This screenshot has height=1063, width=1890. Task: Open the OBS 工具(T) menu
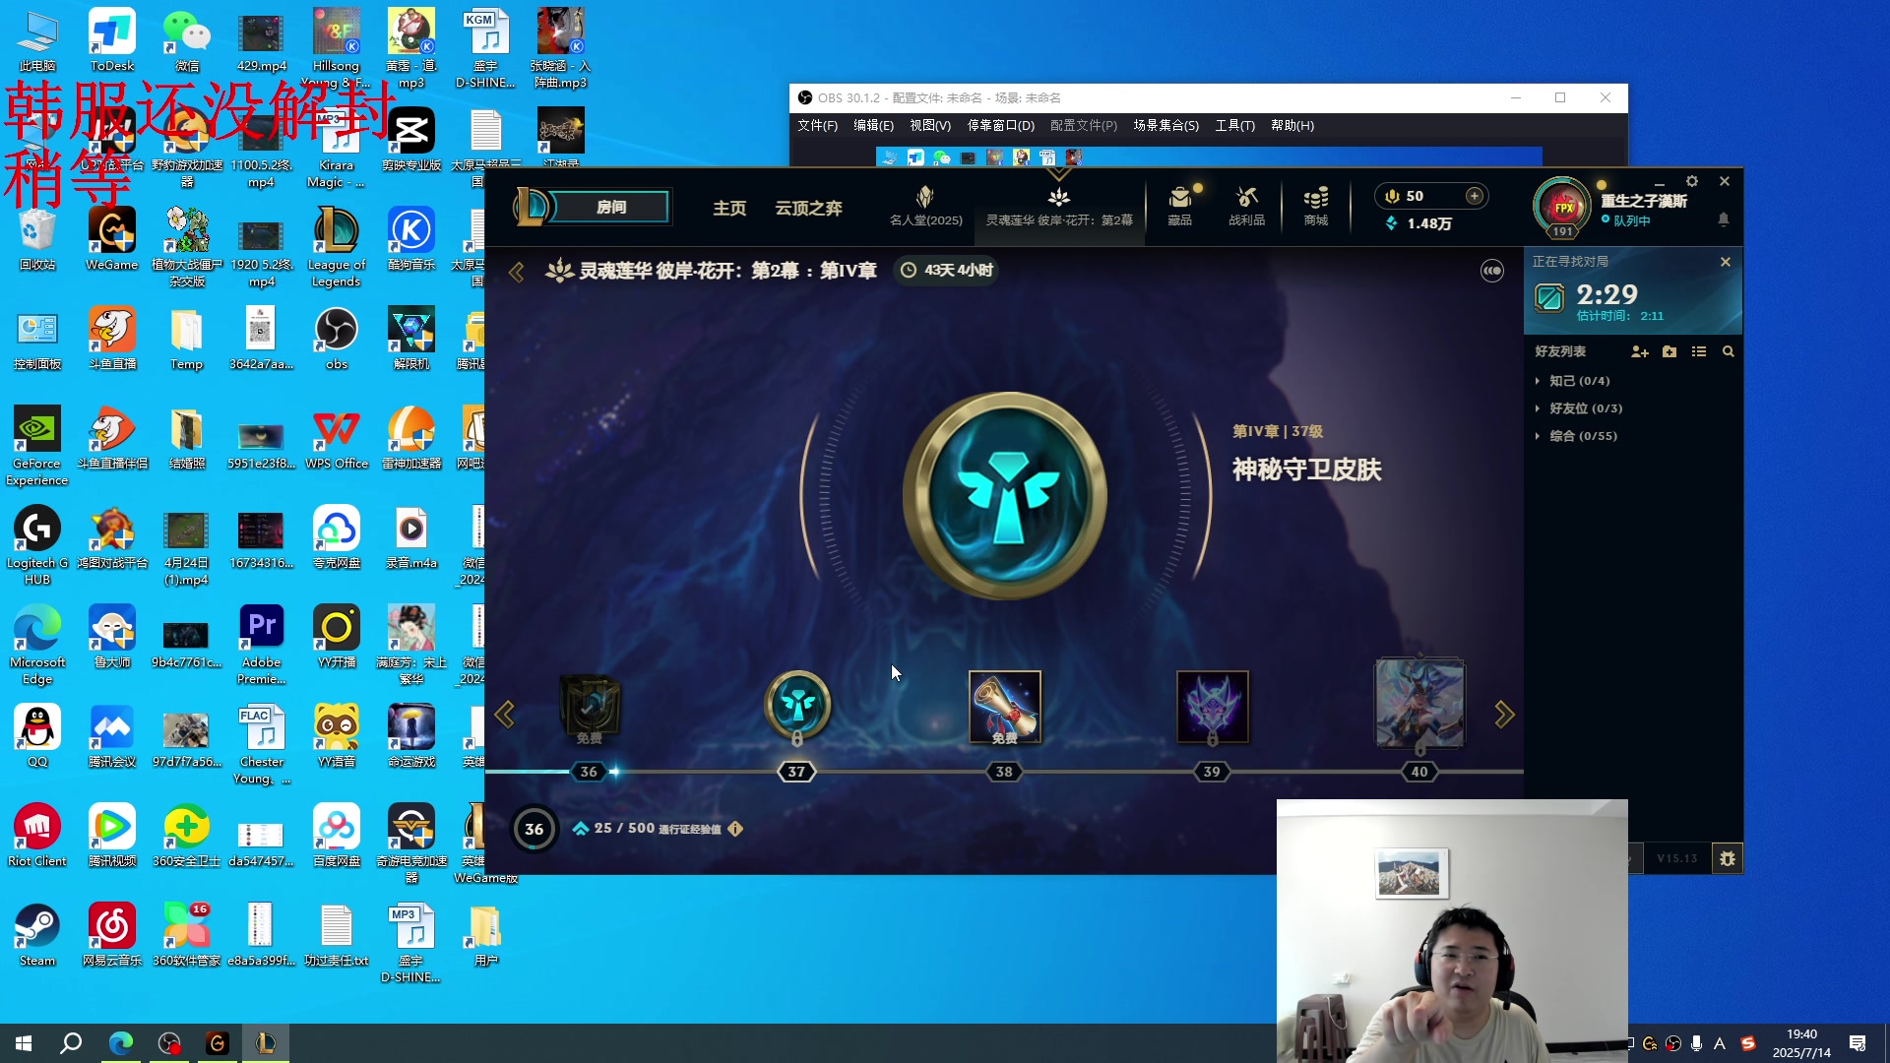pos(1234,125)
